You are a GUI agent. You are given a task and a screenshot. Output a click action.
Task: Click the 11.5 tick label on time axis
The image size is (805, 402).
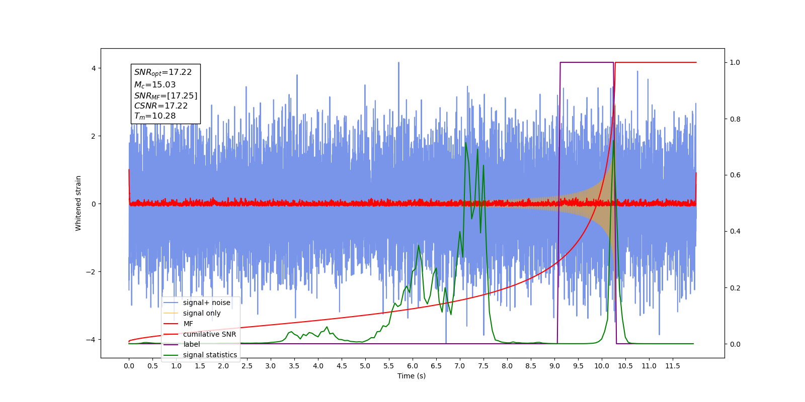673,366
